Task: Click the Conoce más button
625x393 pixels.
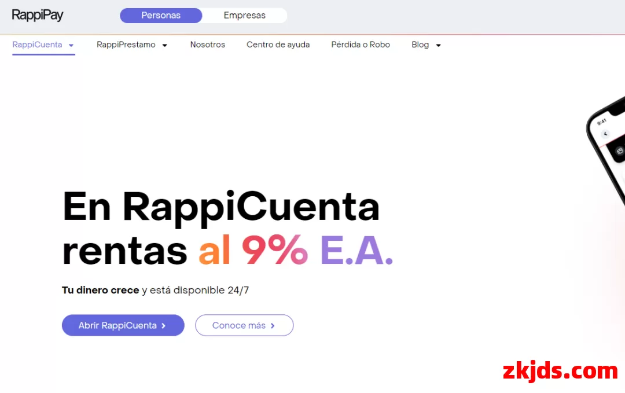Action: click(x=244, y=325)
